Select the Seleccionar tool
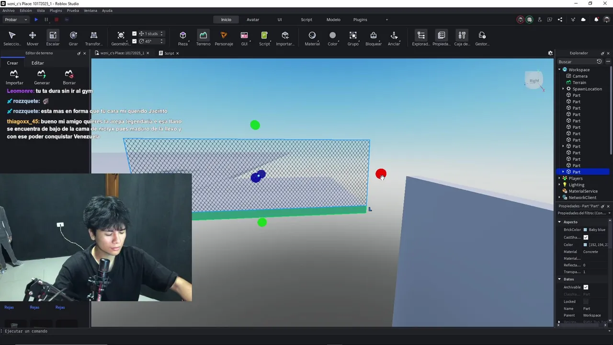 12,38
